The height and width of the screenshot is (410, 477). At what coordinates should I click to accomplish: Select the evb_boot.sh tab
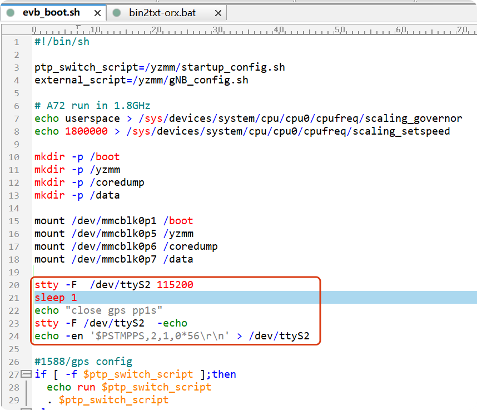(51, 13)
